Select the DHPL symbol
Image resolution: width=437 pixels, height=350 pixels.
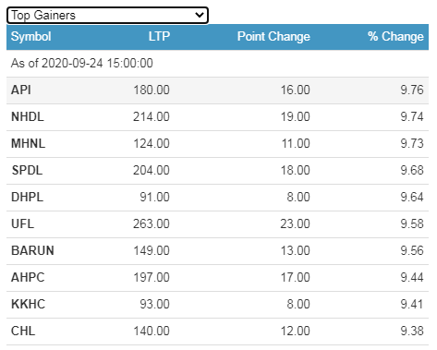click(27, 198)
